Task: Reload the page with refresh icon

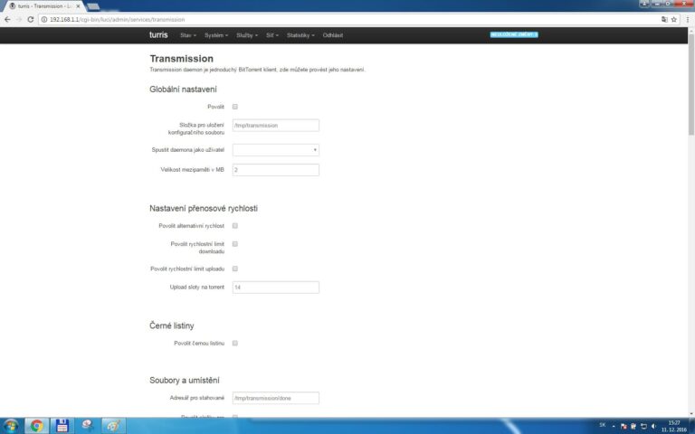Action: 30,20
